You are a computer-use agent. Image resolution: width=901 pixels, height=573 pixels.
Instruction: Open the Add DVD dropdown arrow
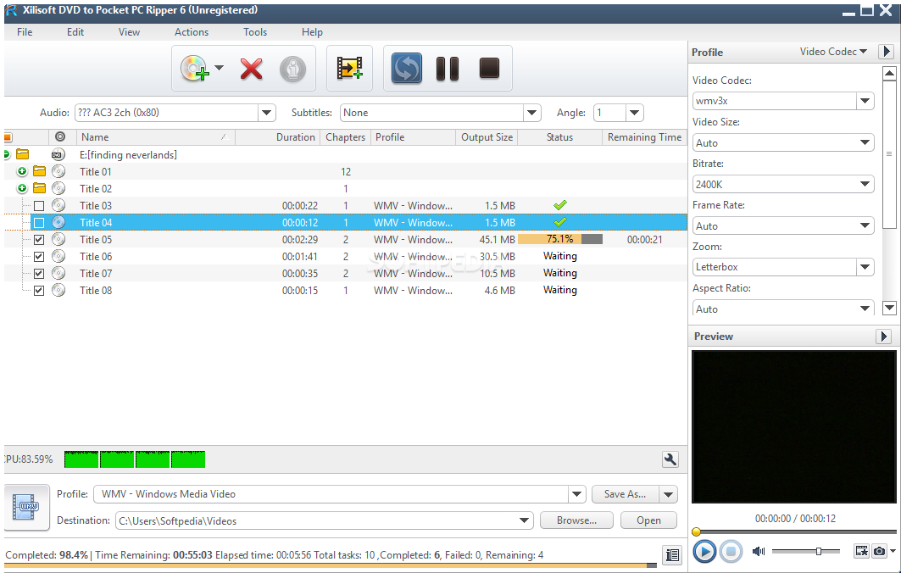tap(219, 68)
